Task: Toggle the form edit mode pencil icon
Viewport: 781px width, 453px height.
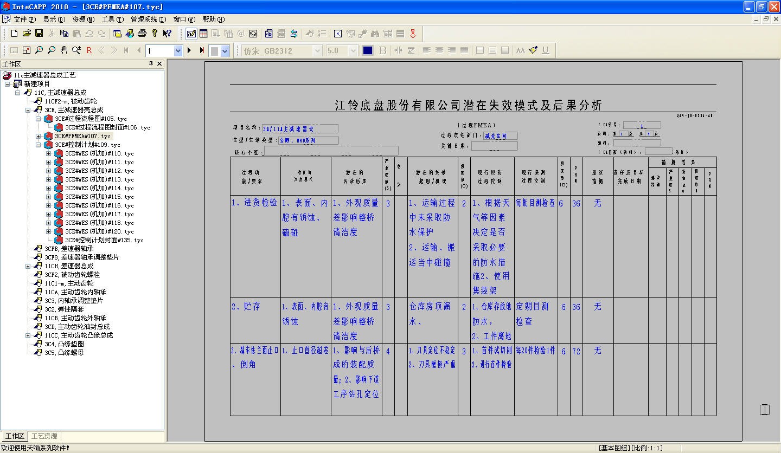Action: [191, 34]
